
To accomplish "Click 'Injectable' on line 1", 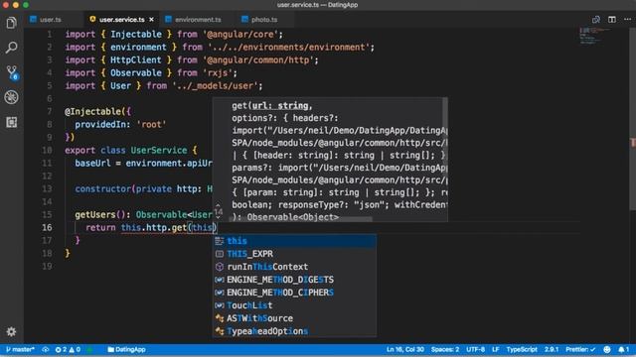I will pos(136,34).
